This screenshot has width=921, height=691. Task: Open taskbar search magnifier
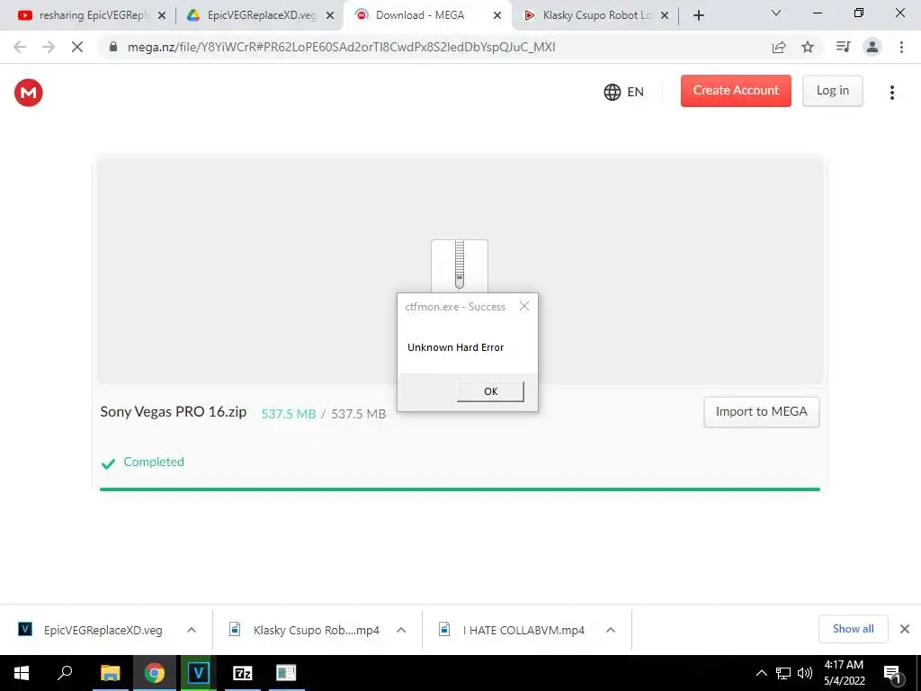pos(65,673)
